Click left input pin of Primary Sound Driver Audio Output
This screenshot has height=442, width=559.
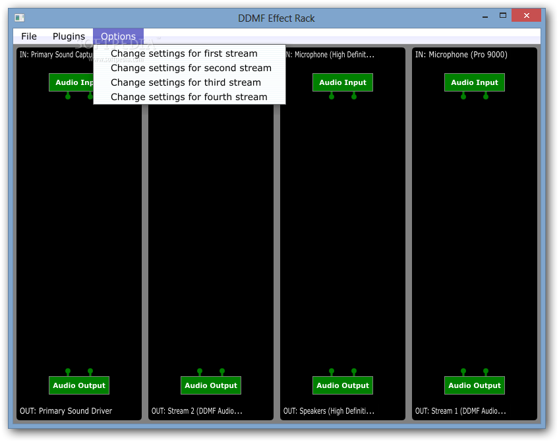click(x=68, y=372)
